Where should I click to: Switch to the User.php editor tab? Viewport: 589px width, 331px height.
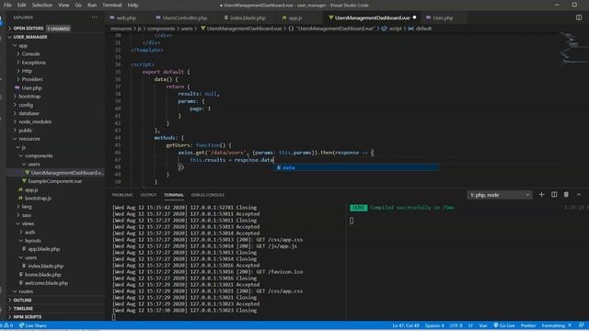pos(443,17)
